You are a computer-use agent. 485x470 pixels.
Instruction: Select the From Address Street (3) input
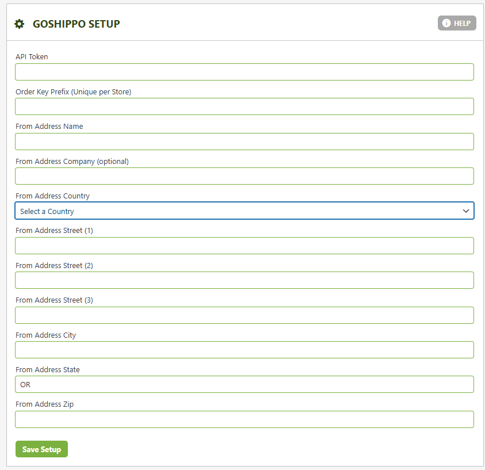[x=244, y=315]
